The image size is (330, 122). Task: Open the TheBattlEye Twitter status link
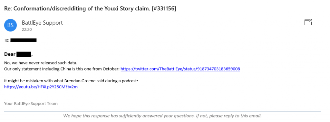click(180, 69)
